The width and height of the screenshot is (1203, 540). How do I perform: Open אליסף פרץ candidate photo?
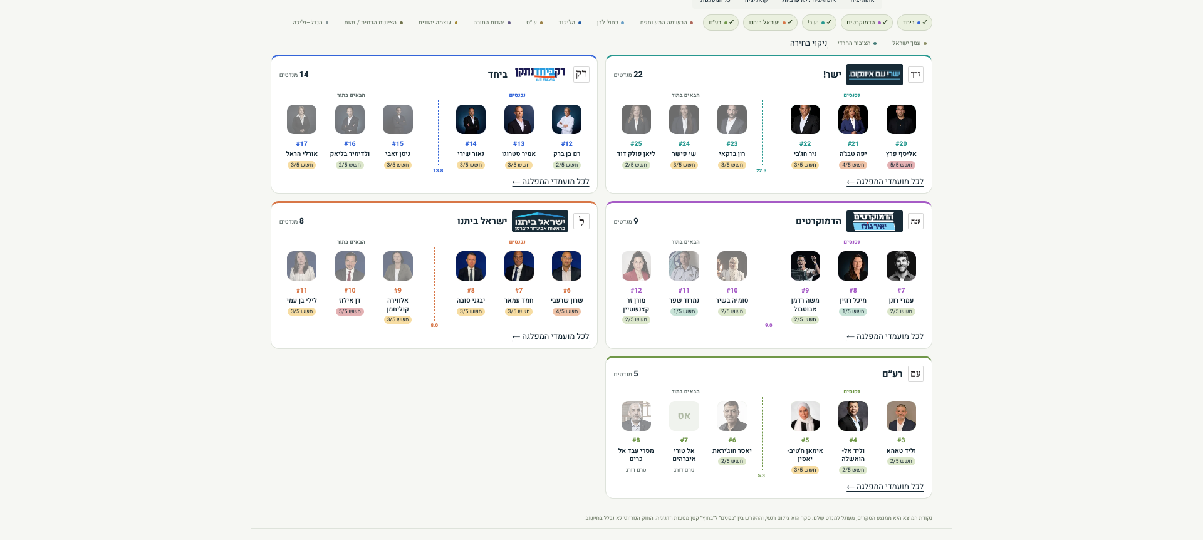[901, 119]
